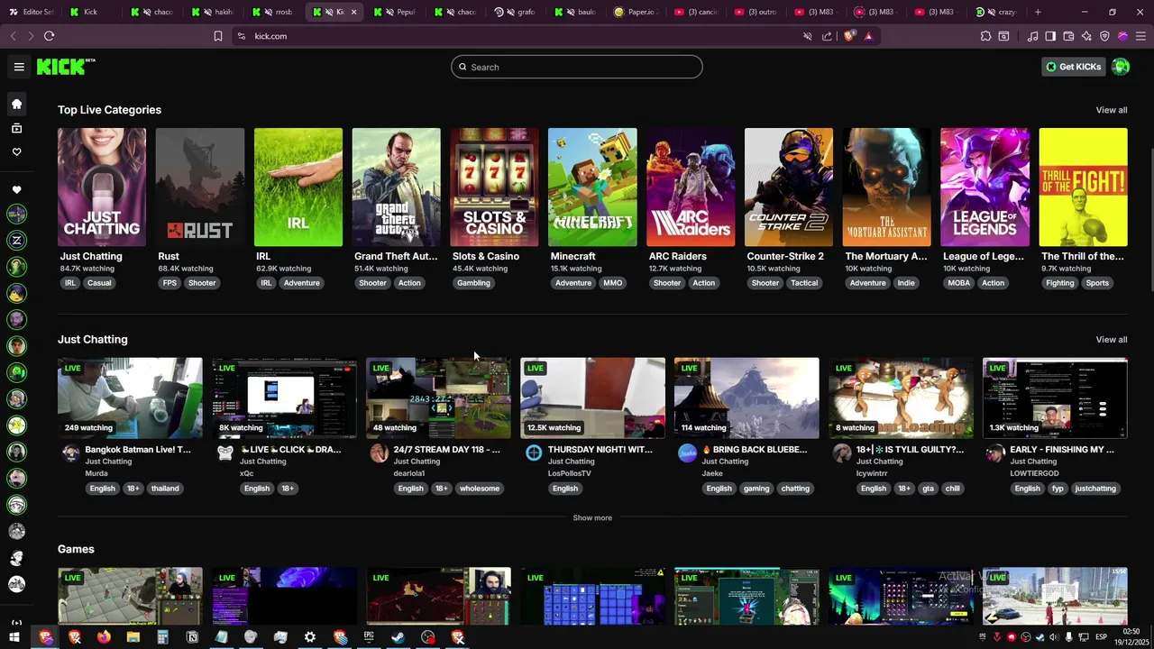The image size is (1154, 649).
Task: Open the ARC Raiders category card
Action: [x=691, y=187]
